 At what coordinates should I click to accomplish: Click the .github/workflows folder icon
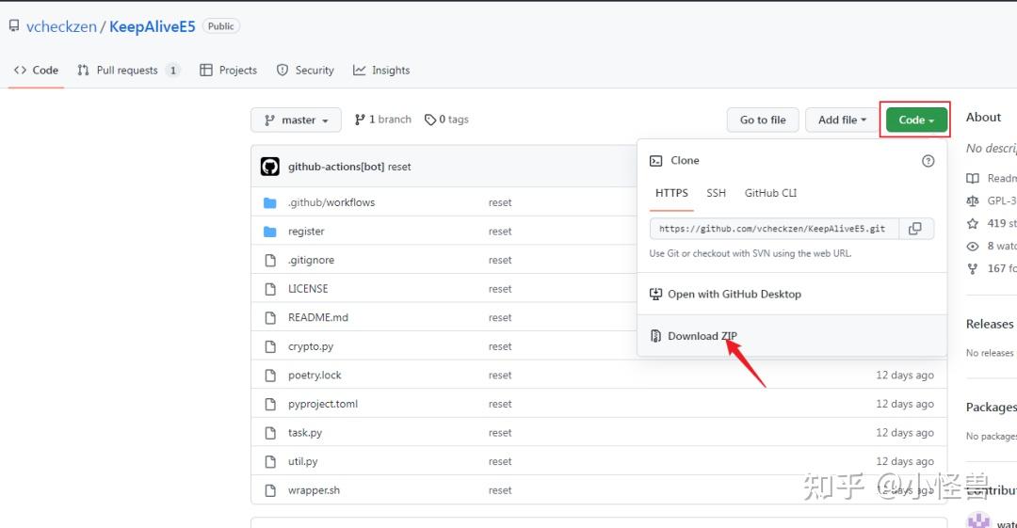coord(270,202)
